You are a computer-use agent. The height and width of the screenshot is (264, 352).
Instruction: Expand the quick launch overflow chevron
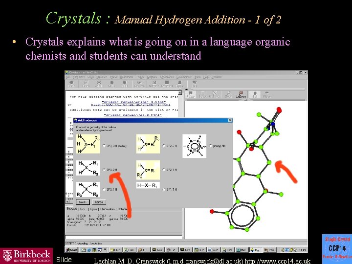pos(105,249)
